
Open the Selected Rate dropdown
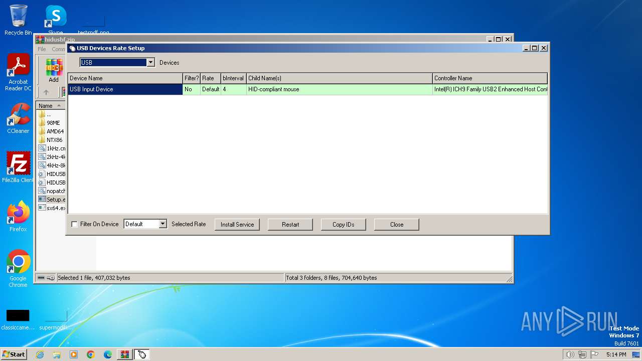[x=163, y=224]
